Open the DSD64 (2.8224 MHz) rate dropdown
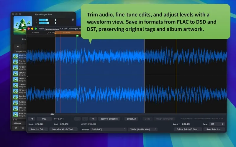This screenshot has width=236, height=147. [x=142, y=129]
